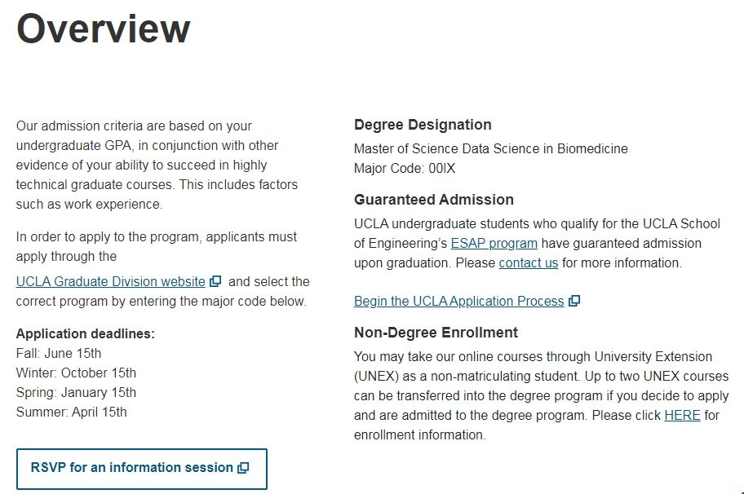Click the "contact us" link
This screenshot has height=494, width=744.
pyautogui.click(x=529, y=262)
